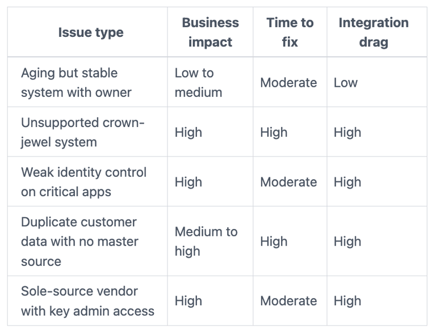Click 'Low' integration drag in first row
The height and width of the screenshot is (334, 436).
[346, 83]
